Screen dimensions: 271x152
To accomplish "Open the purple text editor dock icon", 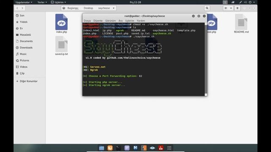I will [x=127, y=148].
